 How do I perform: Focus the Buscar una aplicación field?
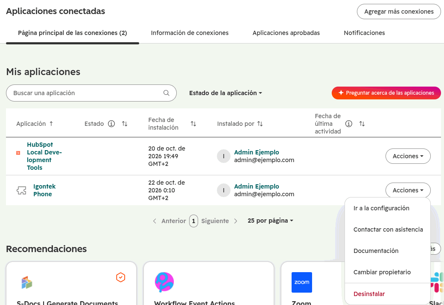[x=91, y=93]
